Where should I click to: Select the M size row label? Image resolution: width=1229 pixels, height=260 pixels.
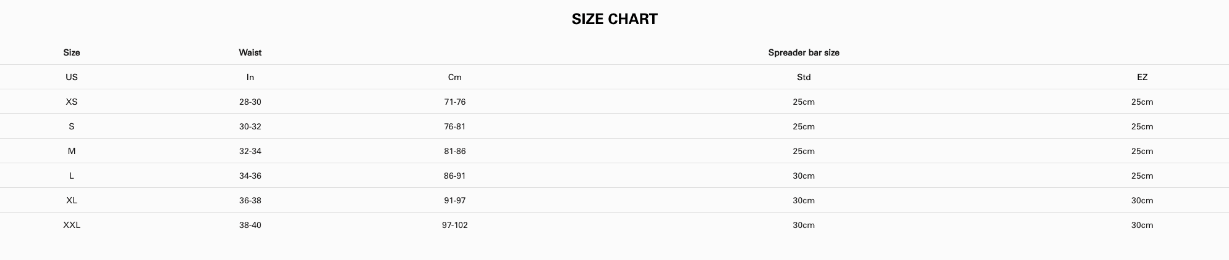click(72, 151)
